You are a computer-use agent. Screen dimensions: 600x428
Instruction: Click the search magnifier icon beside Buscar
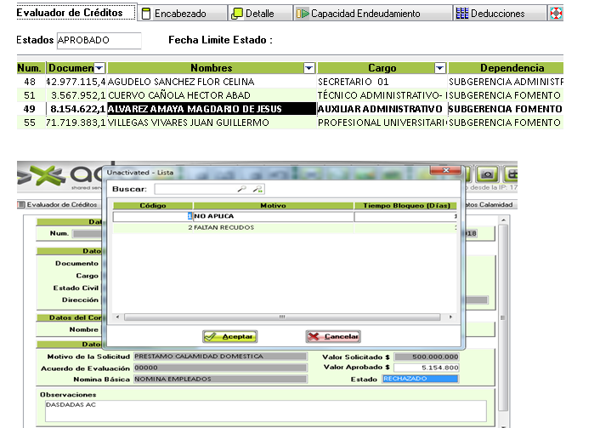coord(242,189)
